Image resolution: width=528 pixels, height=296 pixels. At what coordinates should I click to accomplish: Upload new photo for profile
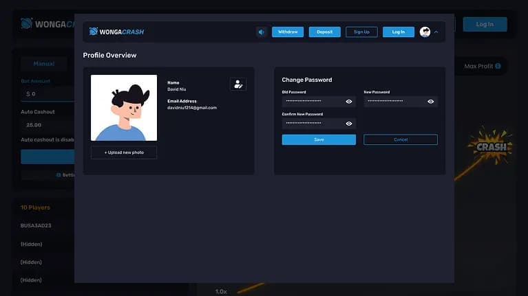tap(124, 152)
